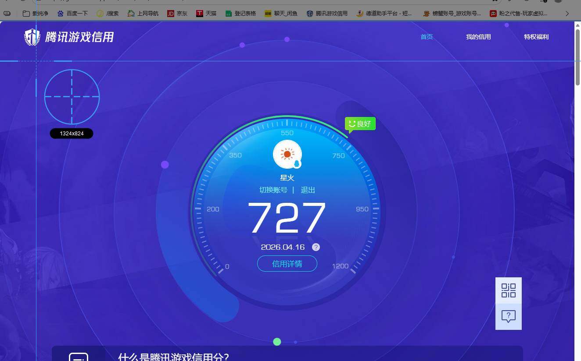Expand hidden bookmarks with the chevron arrow

[567, 13]
